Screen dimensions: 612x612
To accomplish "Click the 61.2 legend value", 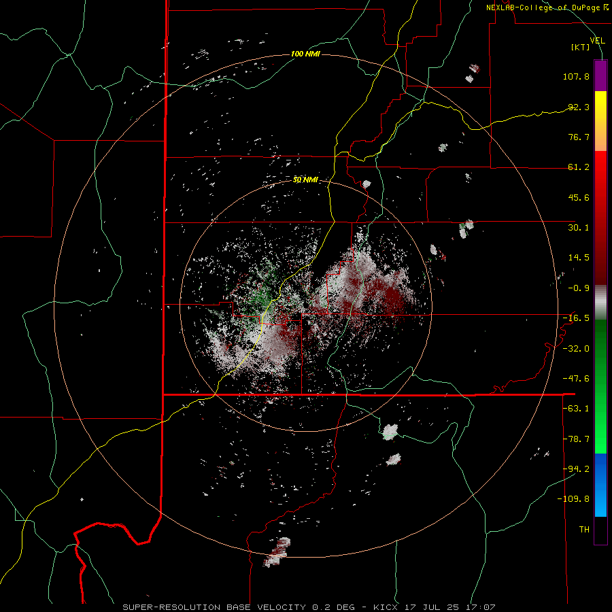I will click(x=579, y=167).
